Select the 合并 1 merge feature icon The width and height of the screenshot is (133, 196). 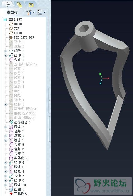tap(11, 60)
